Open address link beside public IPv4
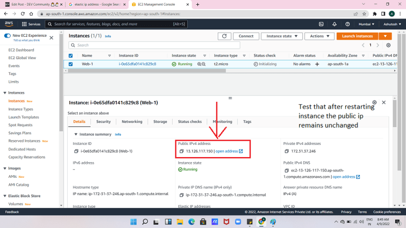Image resolution: width=406 pixels, height=228 pixels. point(229,151)
